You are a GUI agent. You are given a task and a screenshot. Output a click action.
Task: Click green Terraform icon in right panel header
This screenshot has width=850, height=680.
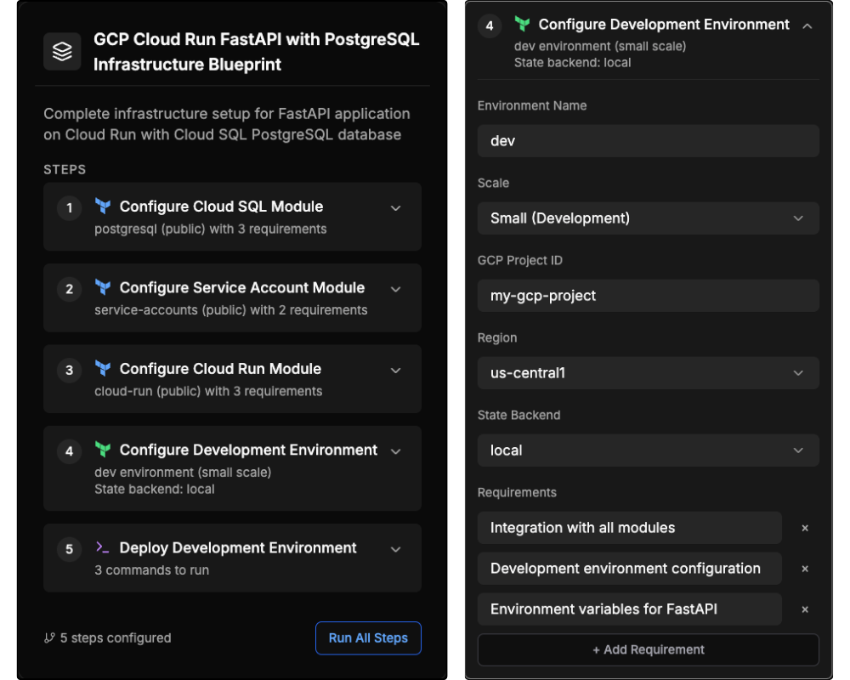point(523,25)
